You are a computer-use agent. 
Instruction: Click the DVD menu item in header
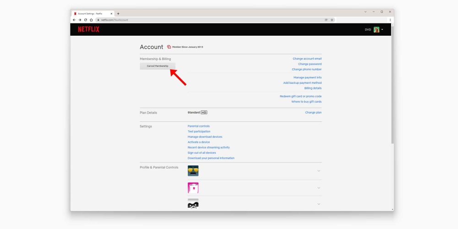coord(368,30)
